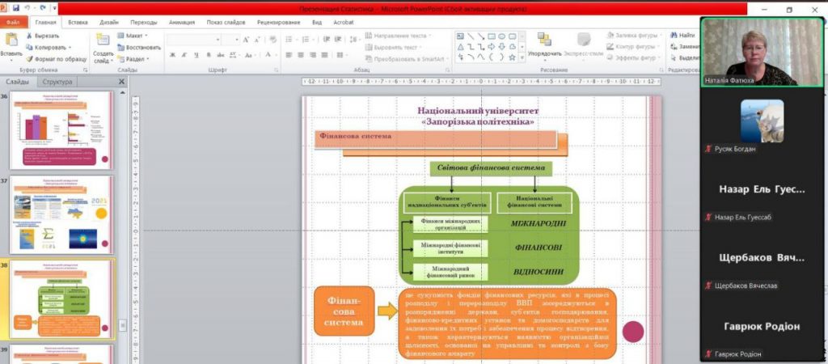Click the Paste (Вставить) clipboard icon

(11, 40)
